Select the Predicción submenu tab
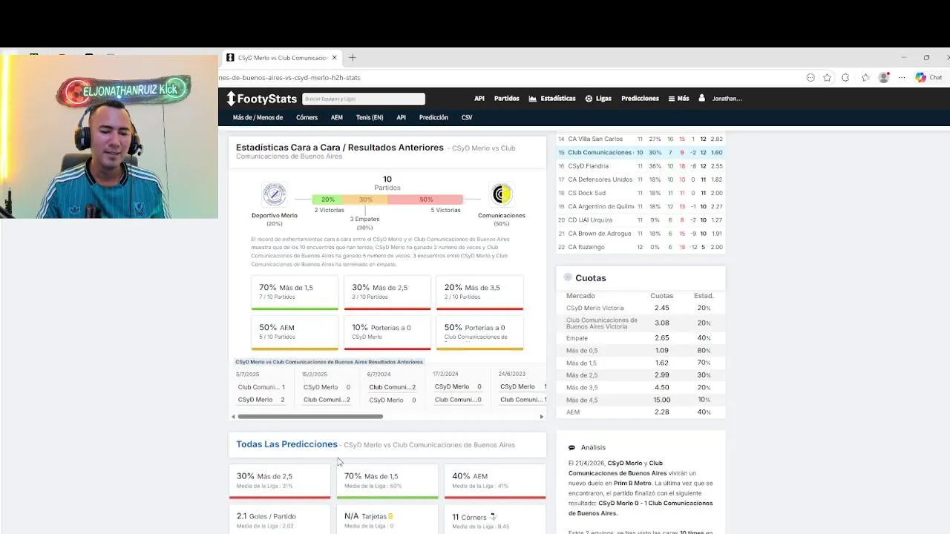The image size is (950, 534). click(x=433, y=117)
